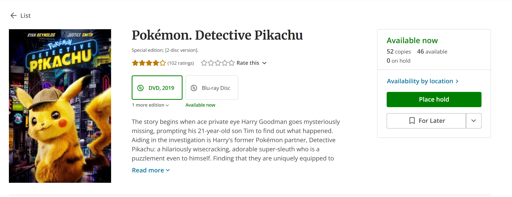
Task: Rate this title three stars
Action: (218, 63)
